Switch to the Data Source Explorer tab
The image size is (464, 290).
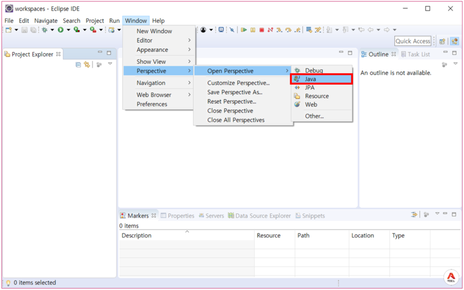point(259,216)
